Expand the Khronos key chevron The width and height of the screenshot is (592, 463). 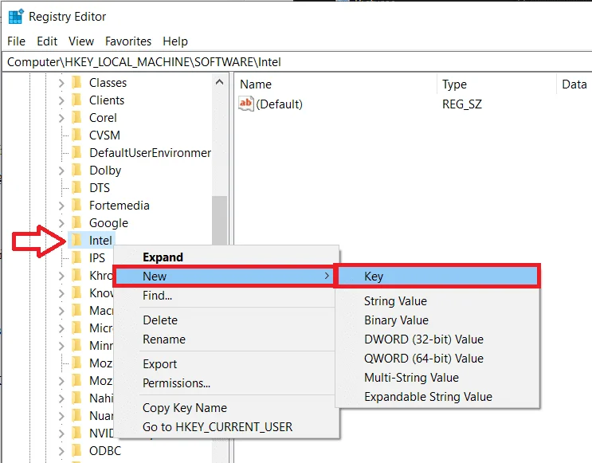point(61,276)
